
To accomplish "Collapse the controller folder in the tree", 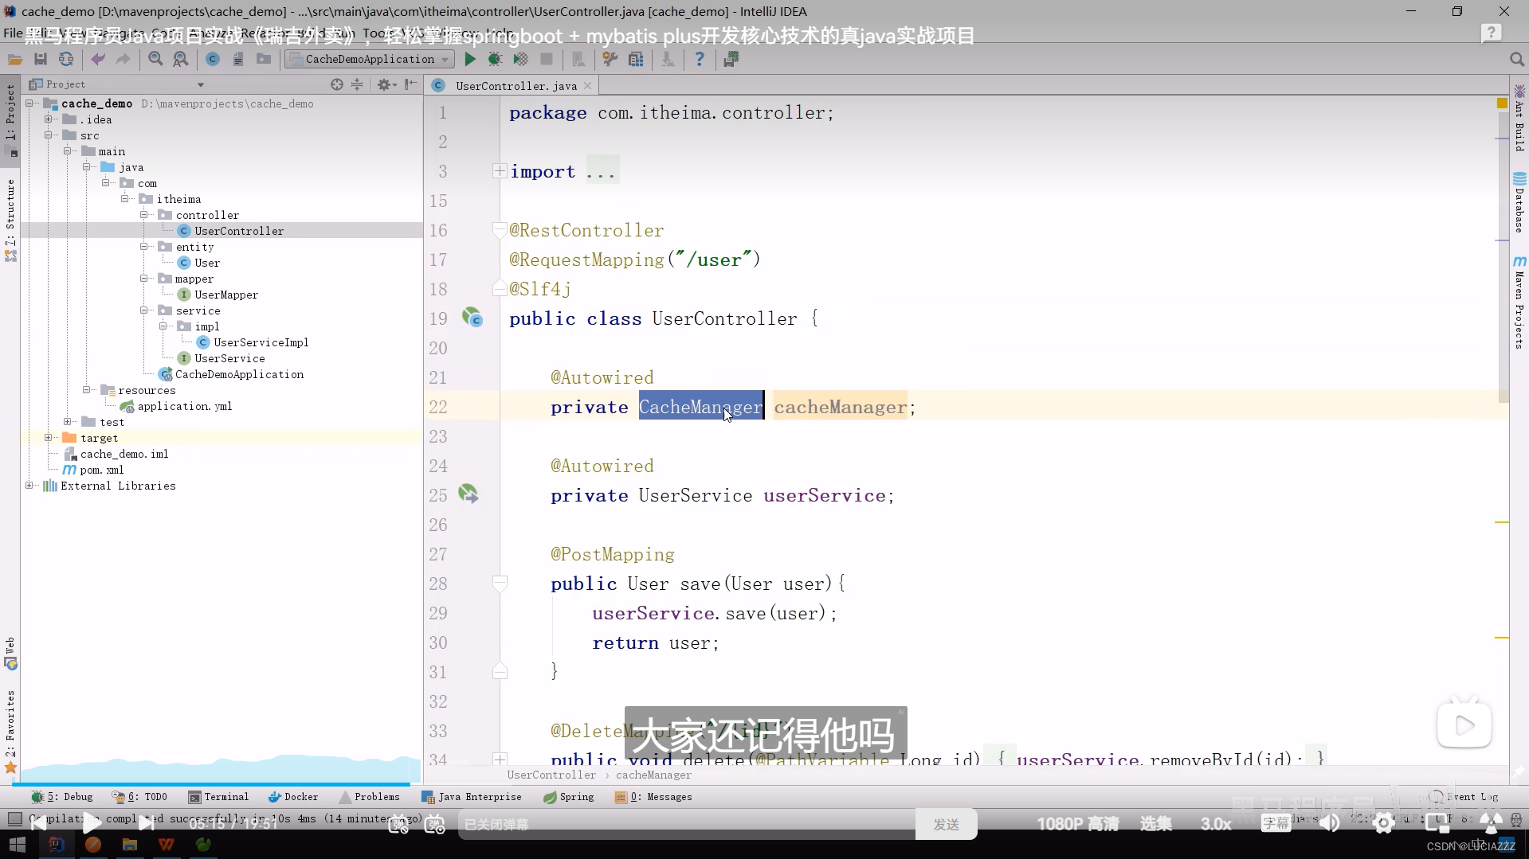I will 144,214.
